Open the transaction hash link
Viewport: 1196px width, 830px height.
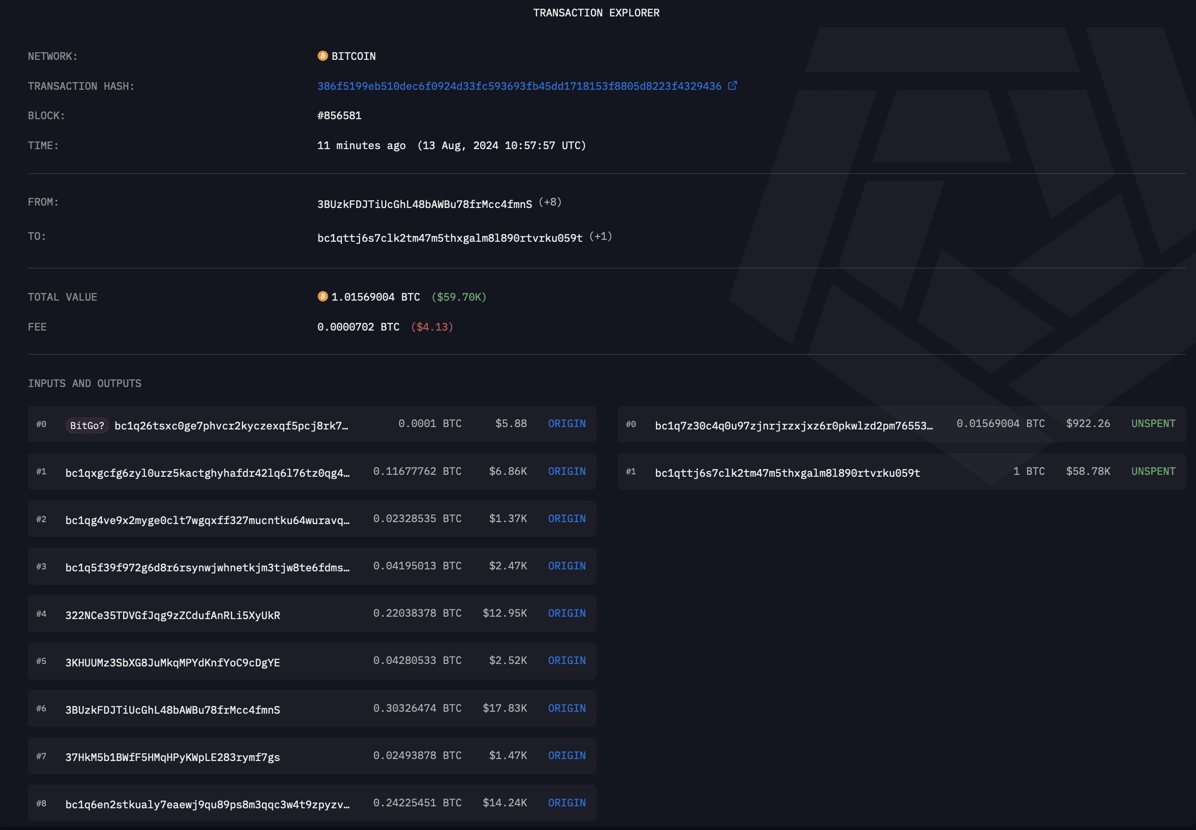[519, 86]
